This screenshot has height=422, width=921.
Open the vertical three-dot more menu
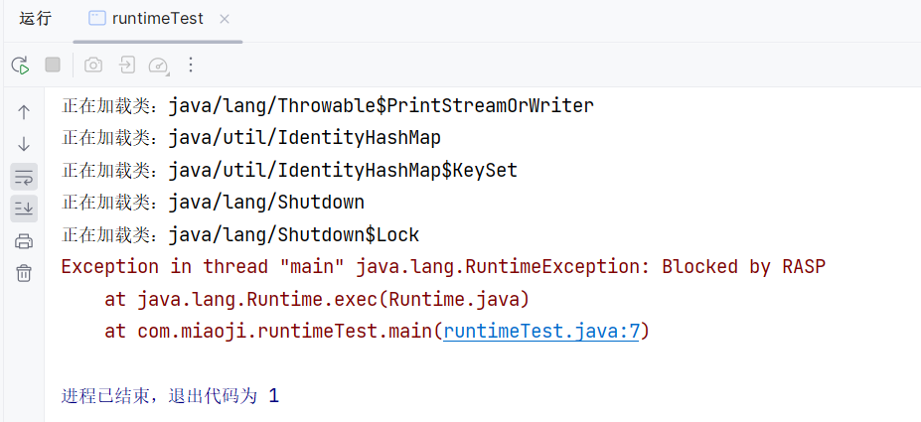(191, 65)
